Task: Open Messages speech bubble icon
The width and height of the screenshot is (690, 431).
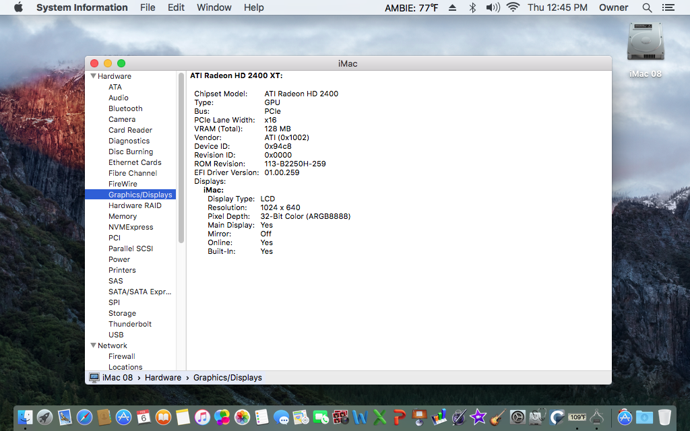Action: (x=281, y=417)
